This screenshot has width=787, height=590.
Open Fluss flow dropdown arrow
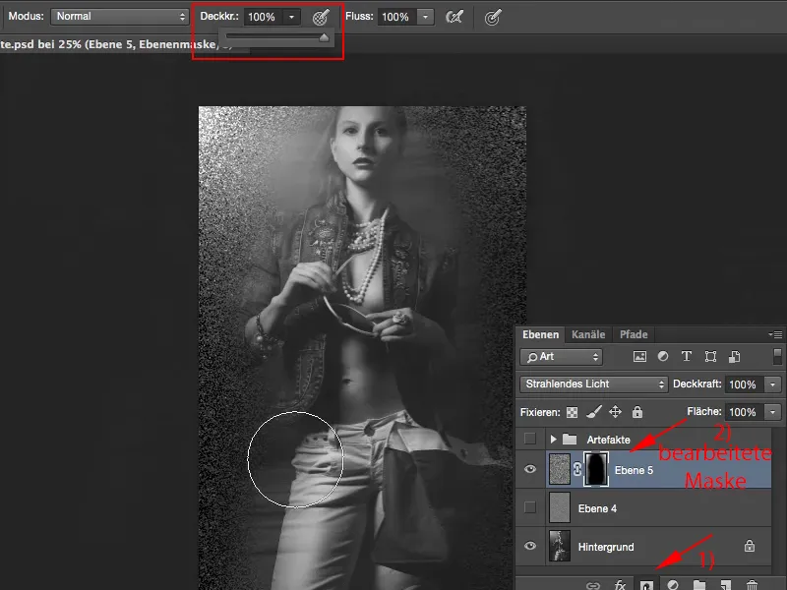click(x=425, y=17)
